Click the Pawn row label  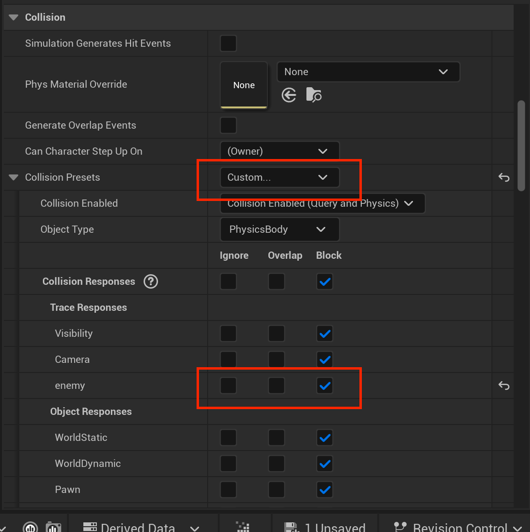(67, 490)
